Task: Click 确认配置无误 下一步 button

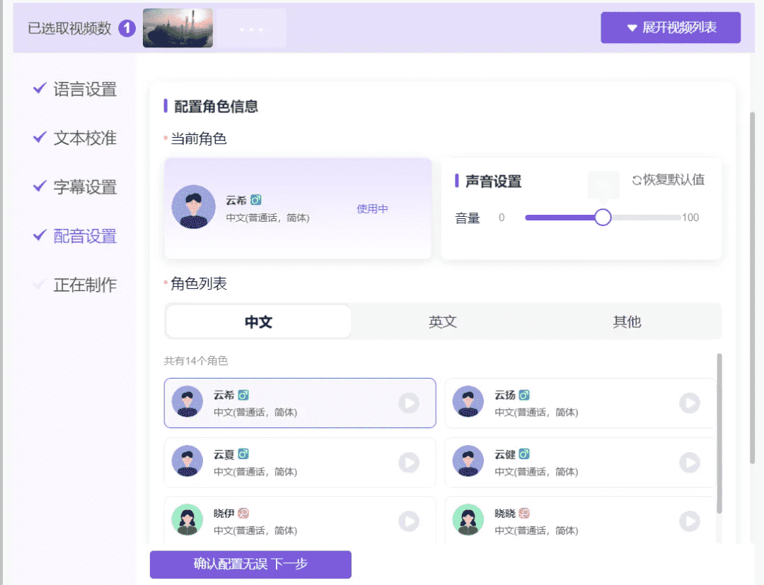Action: [x=250, y=565]
